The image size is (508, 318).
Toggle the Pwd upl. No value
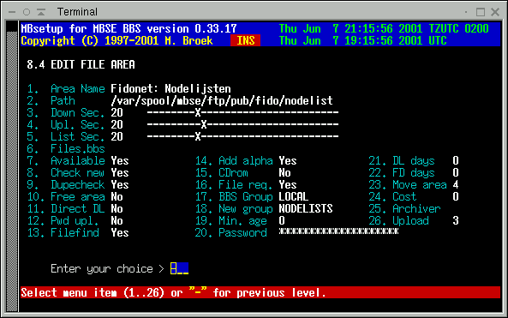tap(117, 220)
